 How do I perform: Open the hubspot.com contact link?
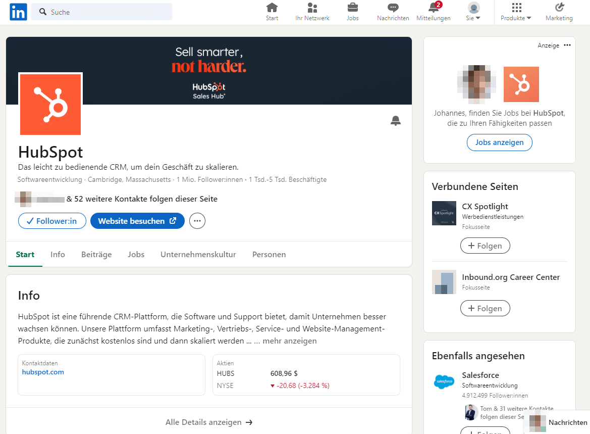pyautogui.click(x=43, y=372)
